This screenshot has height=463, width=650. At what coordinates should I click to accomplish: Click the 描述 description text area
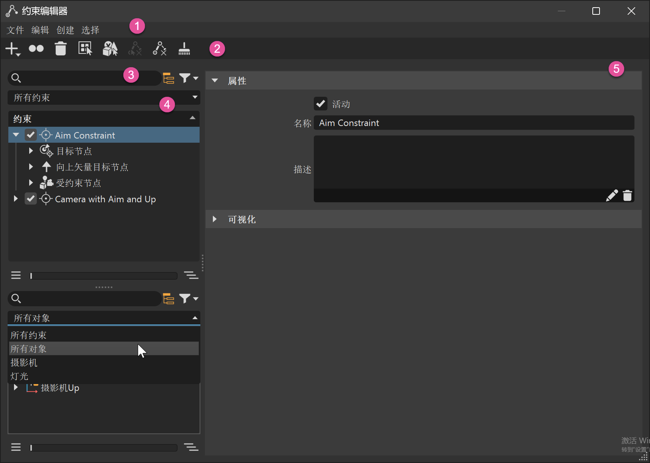[x=474, y=162]
